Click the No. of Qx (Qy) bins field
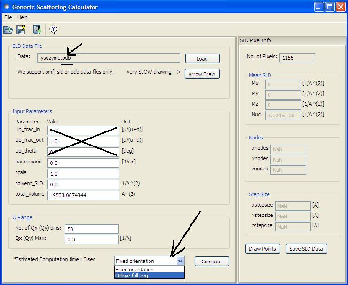348x285 pixels. [91, 229]
